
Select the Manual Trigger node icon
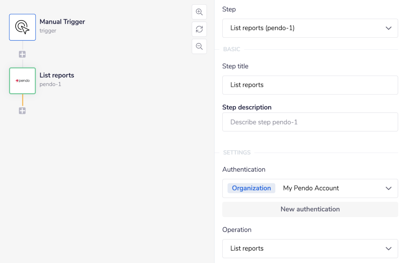point(22,27)
